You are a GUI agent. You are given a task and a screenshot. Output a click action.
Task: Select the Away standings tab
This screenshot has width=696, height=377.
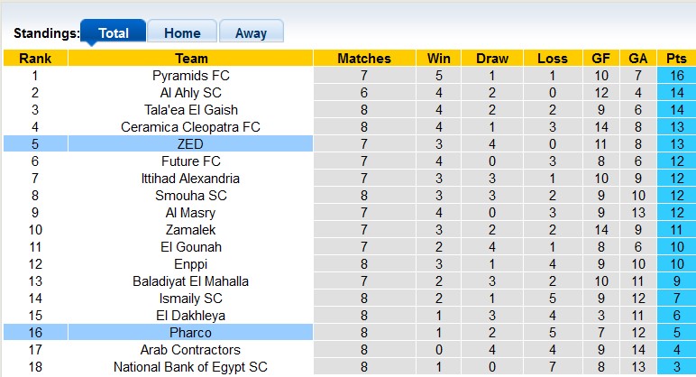click(251, 32)
